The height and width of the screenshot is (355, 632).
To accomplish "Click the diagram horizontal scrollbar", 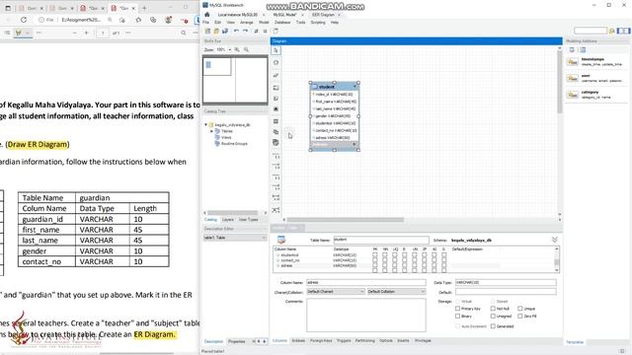I will (346, 220).
